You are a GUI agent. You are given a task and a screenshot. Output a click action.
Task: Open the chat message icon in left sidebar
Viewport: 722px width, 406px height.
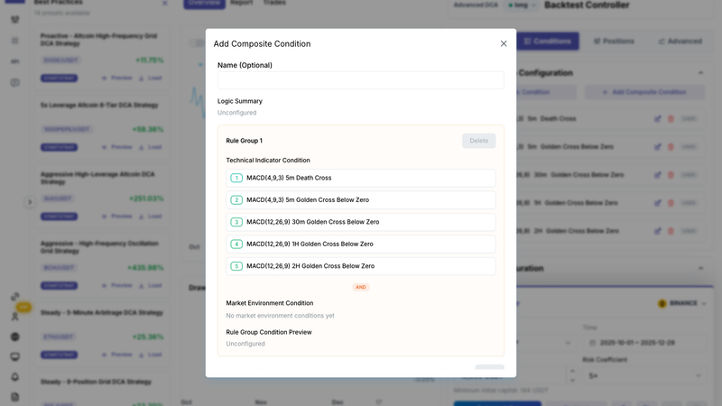click(x=14, y=83)
